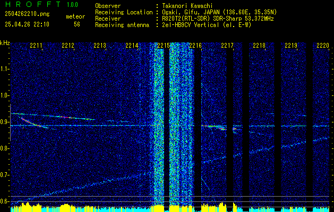This screenshot has width=334, height=212.
Task: Click the Receiving Location label
Action: click(124, 12)
